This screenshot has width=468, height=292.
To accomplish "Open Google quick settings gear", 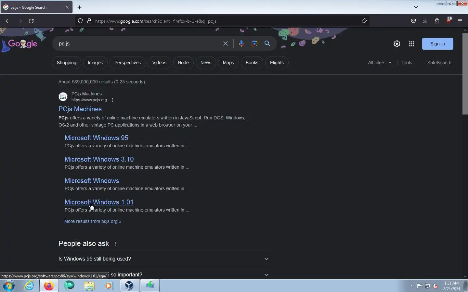I will [397, 44].
